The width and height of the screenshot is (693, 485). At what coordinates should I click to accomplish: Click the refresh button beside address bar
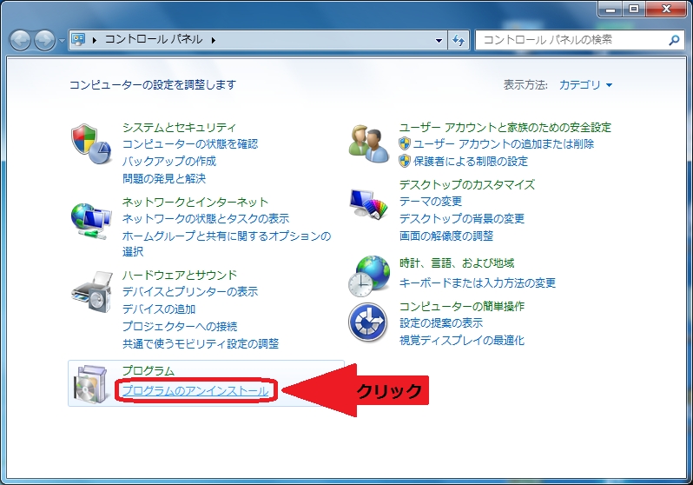tap(459, 40)
